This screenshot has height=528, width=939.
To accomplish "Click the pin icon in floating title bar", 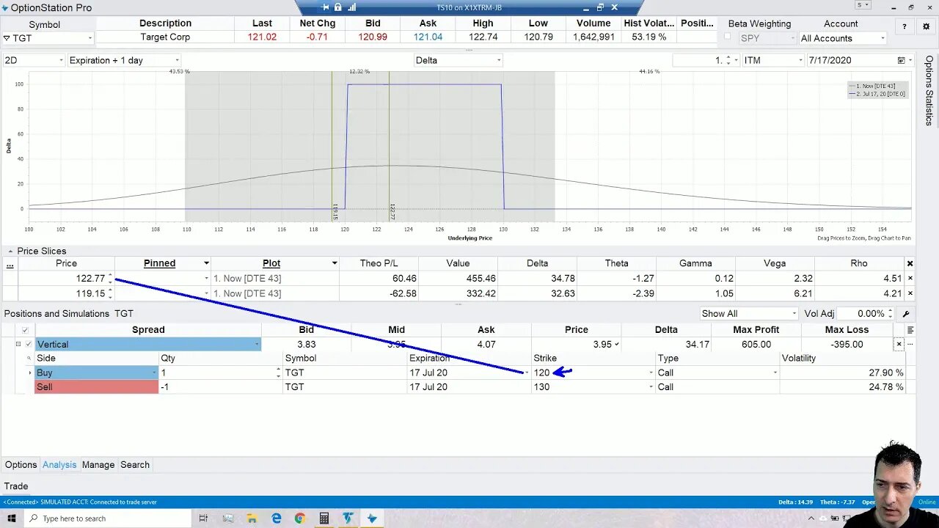I will (x=326, y=7).
